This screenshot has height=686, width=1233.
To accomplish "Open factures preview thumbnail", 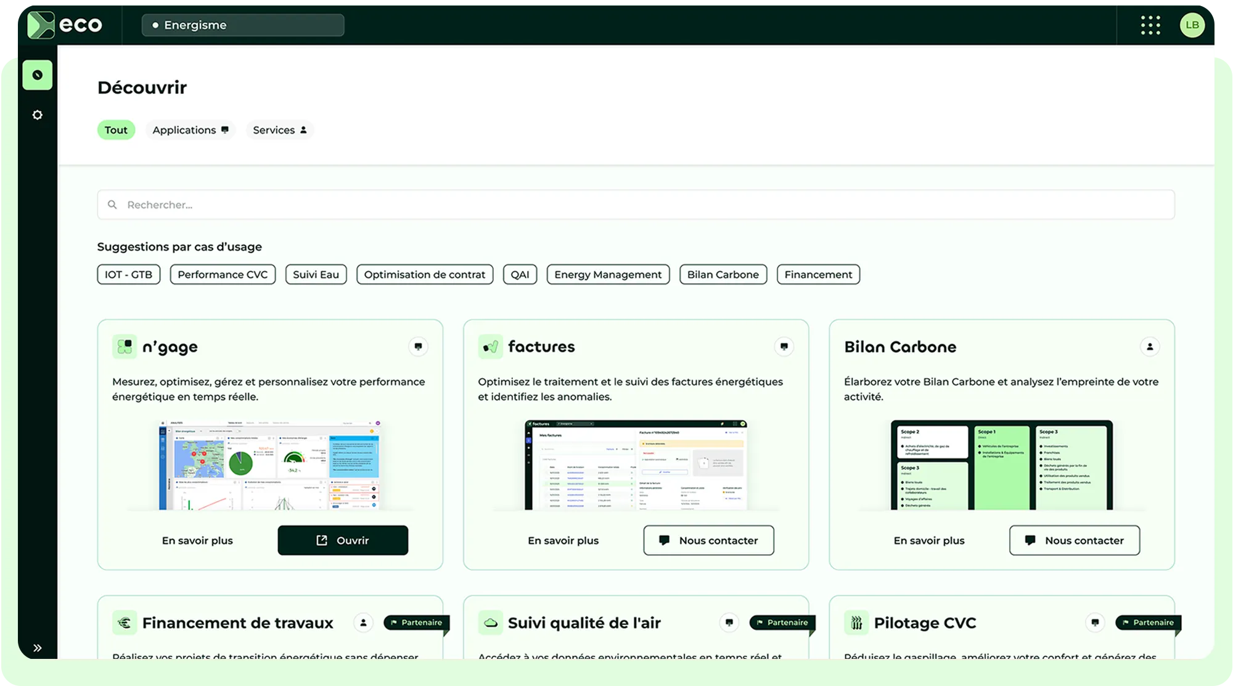I will [x=636, y=465].
